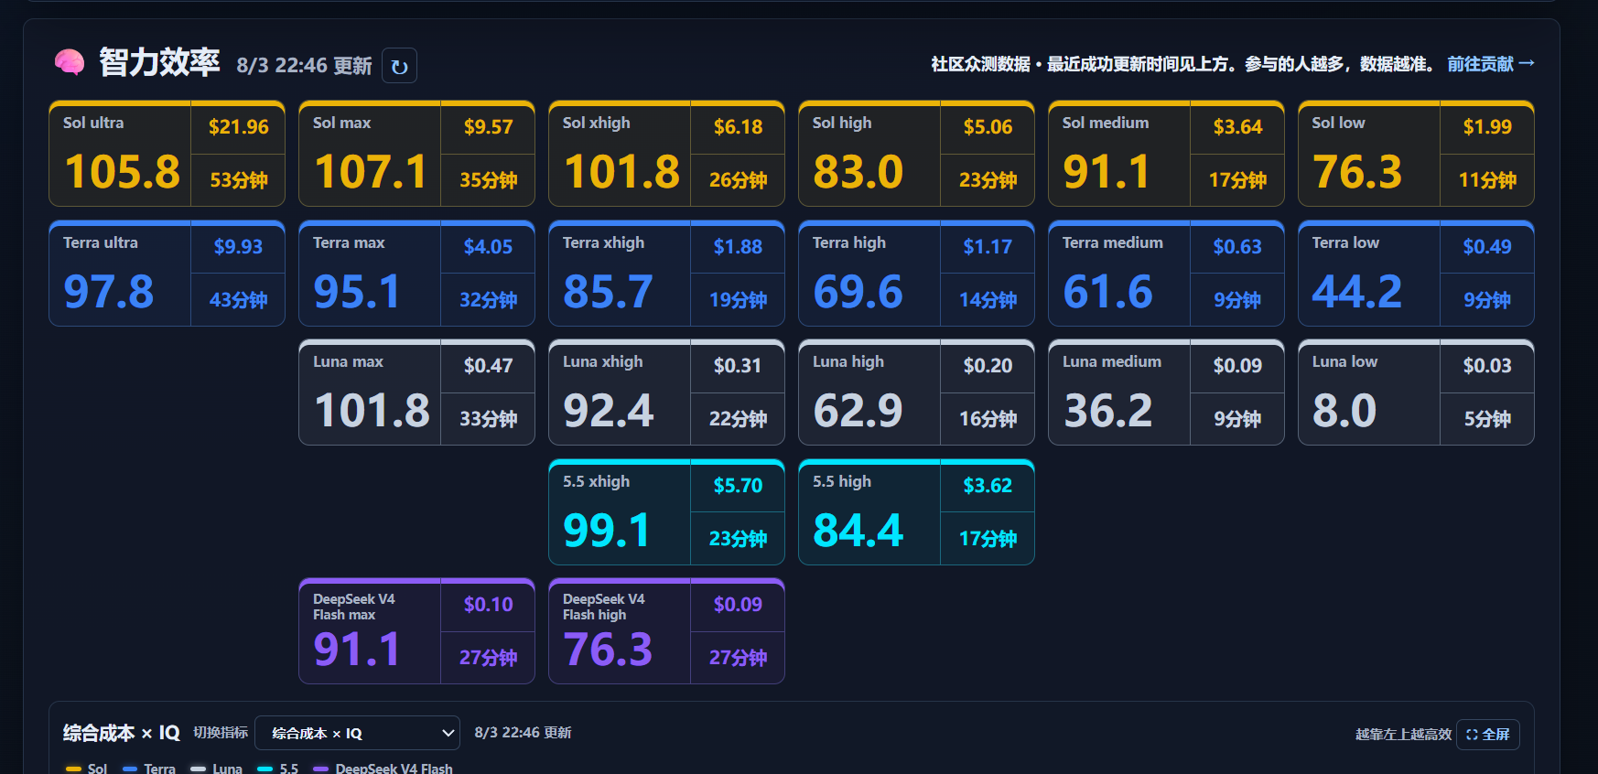Toggle the 5.5 legend series
Viewport: 1598px width, 774px height.
(x=278, y=769)
